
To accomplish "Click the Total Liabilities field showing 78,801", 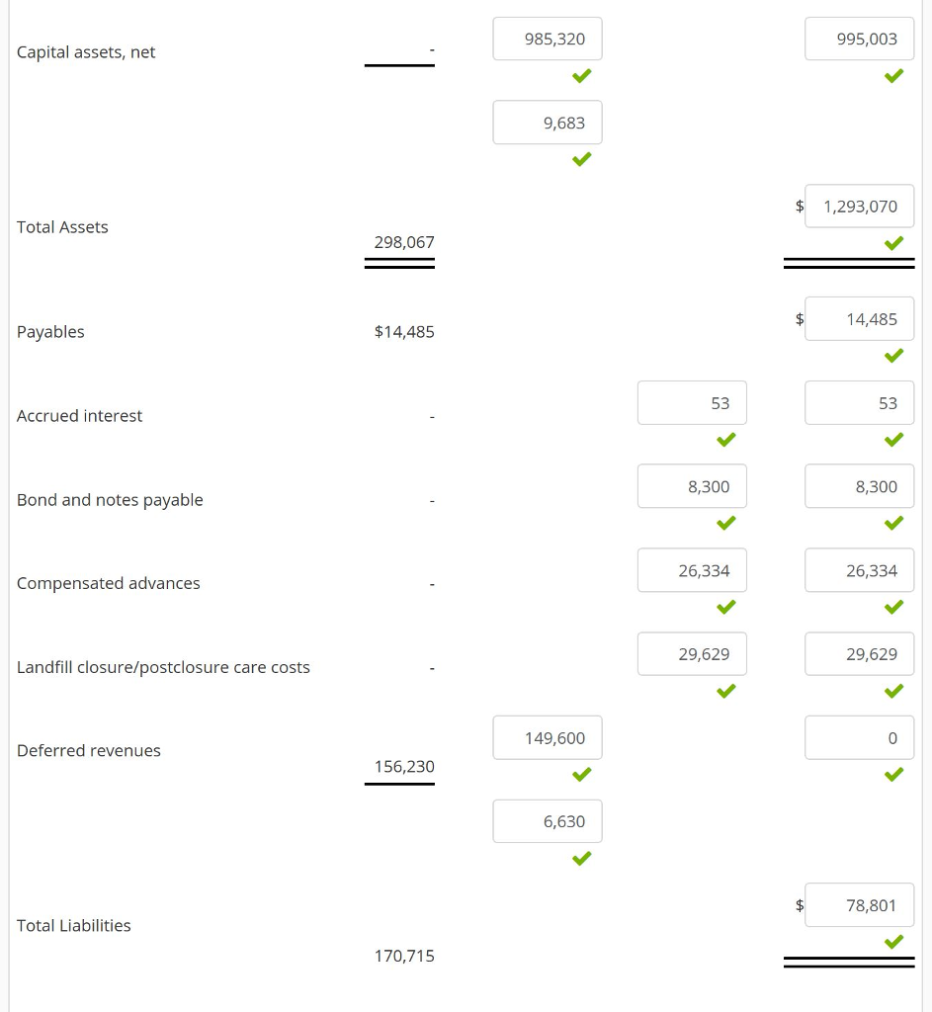I will 859,904.
